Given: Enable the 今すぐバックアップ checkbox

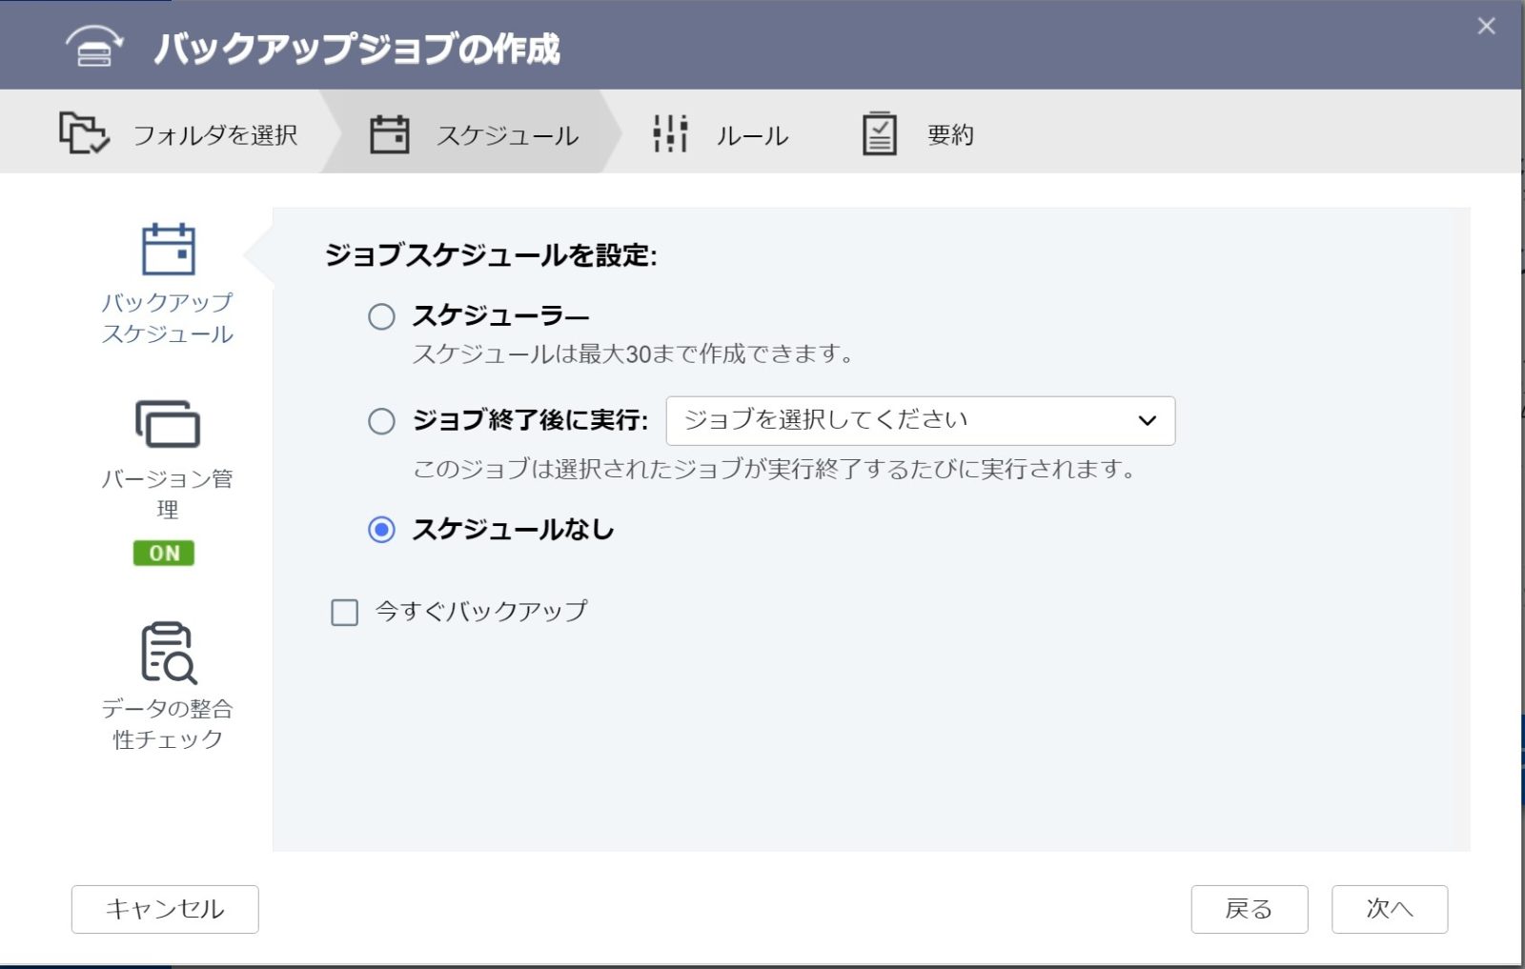Looking at the screenshot, I should click(344, 612).
